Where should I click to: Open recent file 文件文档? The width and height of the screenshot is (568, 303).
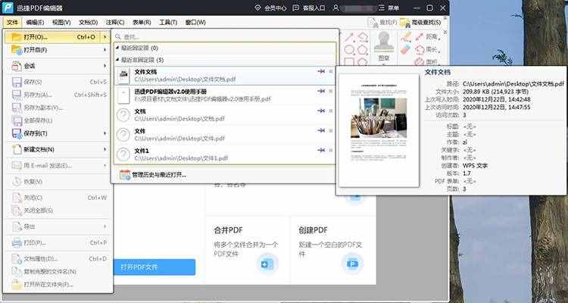click(225, 76)
